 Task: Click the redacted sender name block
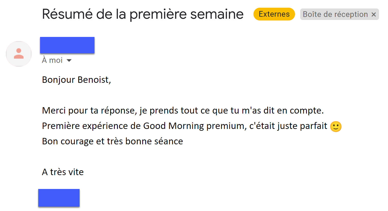[x=67, y=45]
